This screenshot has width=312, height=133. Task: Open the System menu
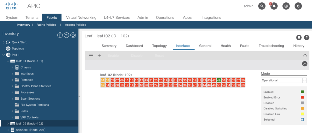12,17
